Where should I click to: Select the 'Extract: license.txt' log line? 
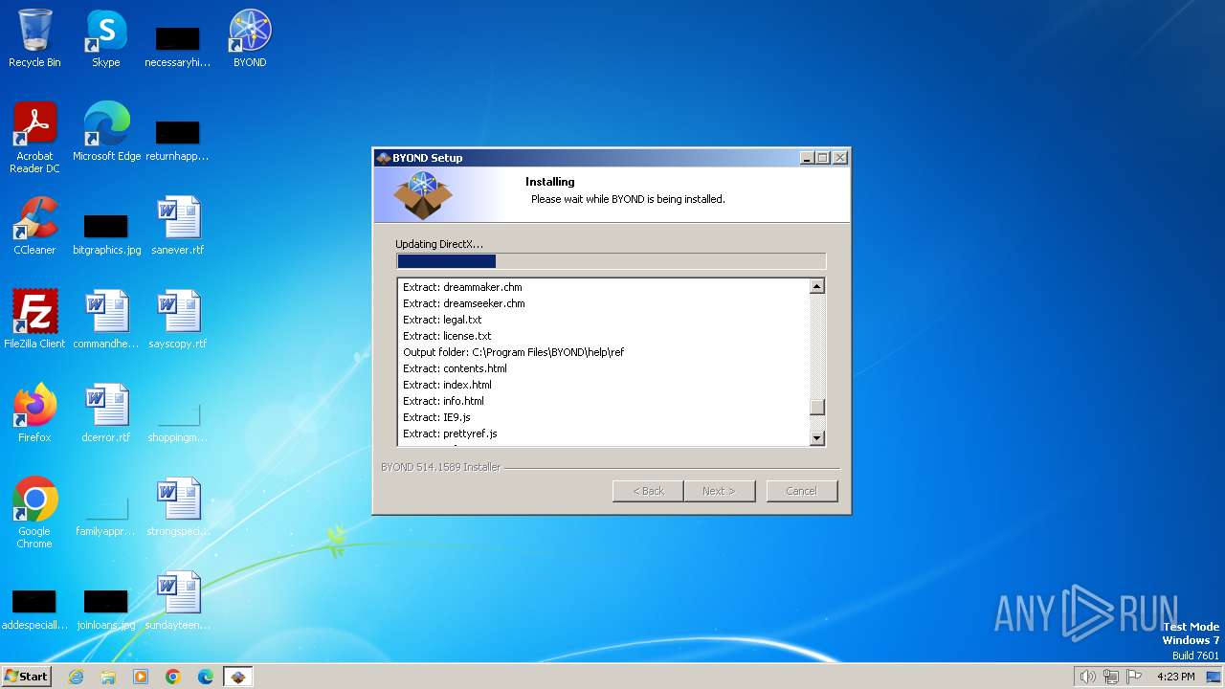click(x=447, y=336)
